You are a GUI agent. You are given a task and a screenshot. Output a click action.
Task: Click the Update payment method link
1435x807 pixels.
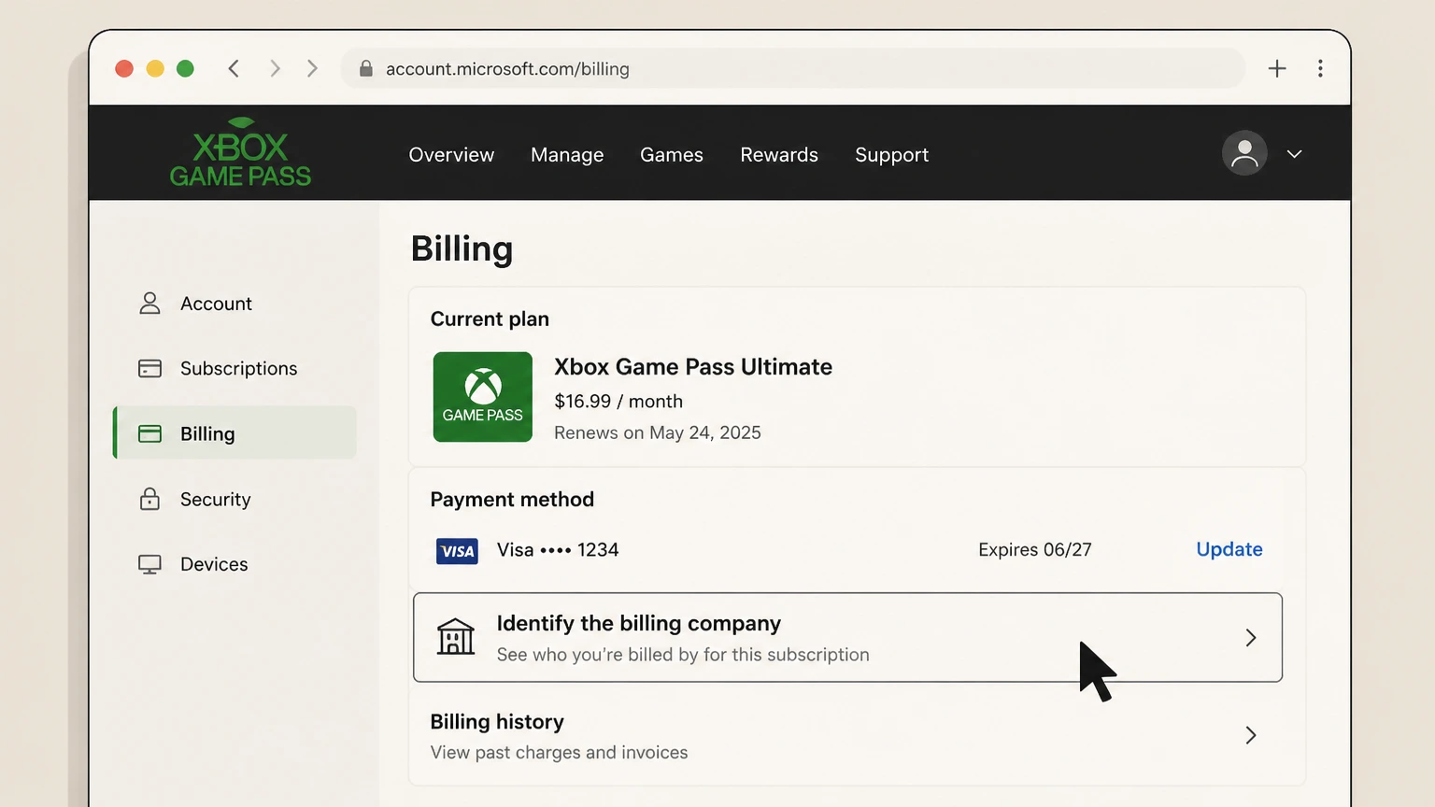point(1229,549)
